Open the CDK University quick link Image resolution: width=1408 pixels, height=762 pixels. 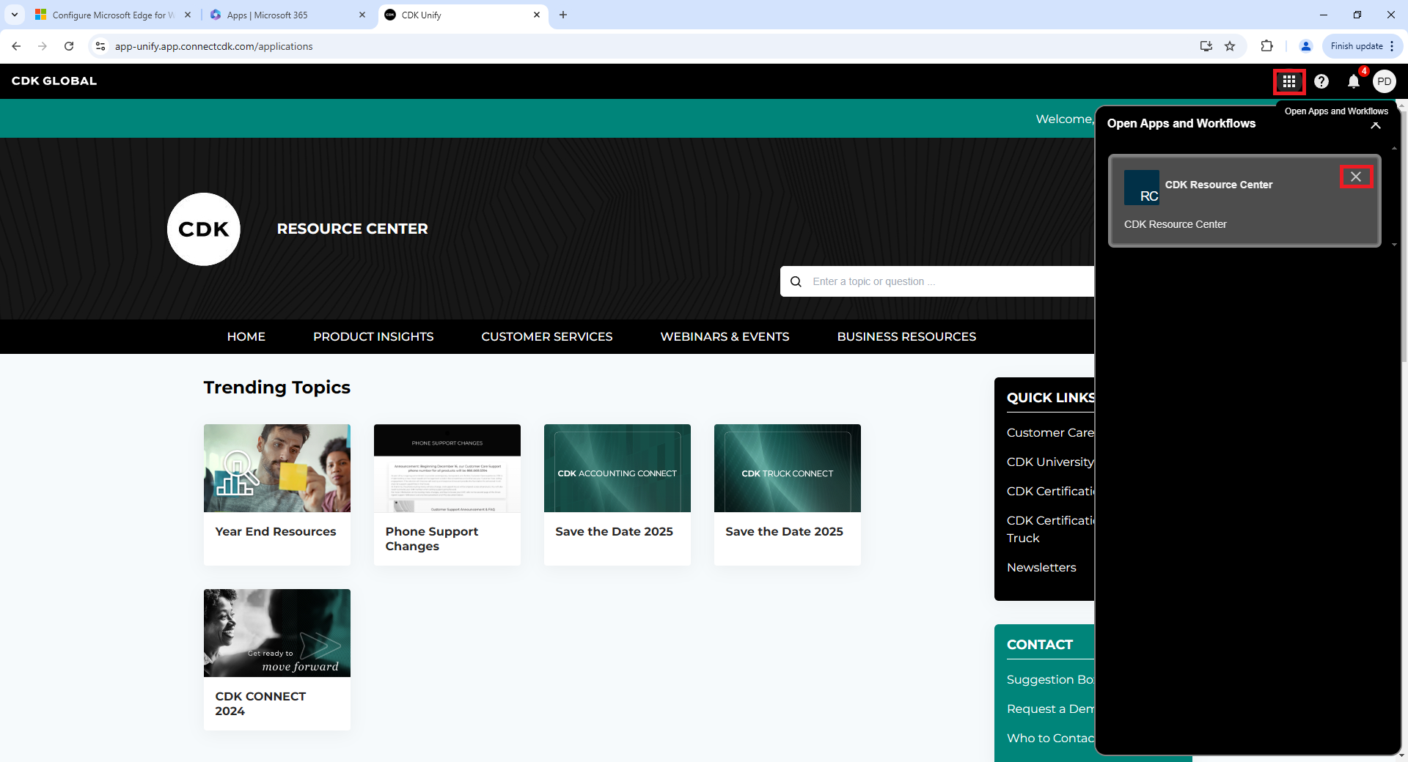(1050, 462)
